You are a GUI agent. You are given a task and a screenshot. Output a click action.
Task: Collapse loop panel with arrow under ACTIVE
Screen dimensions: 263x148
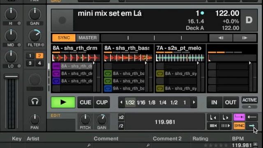249,107
